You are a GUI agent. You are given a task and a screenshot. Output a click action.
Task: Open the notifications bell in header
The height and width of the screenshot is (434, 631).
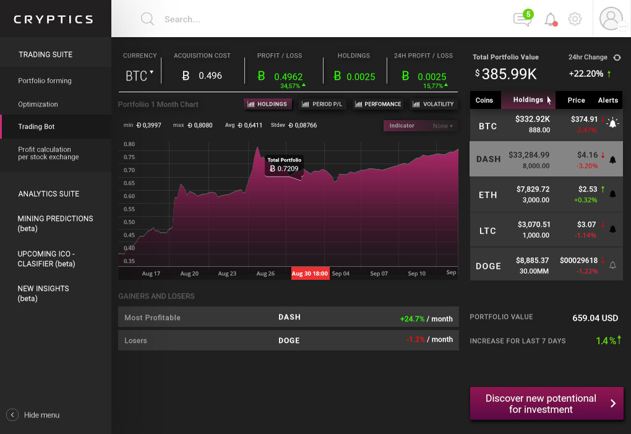(x=550, y=19)
